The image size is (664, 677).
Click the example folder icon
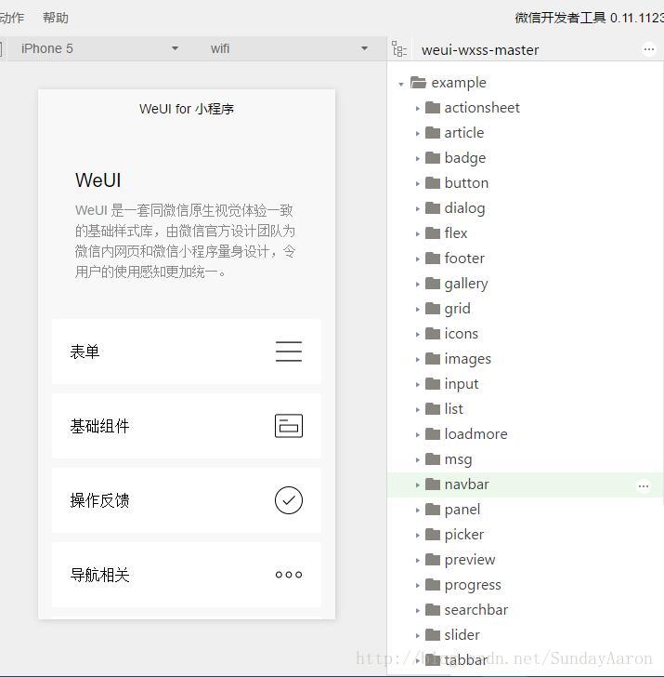[x=418, y=82]
